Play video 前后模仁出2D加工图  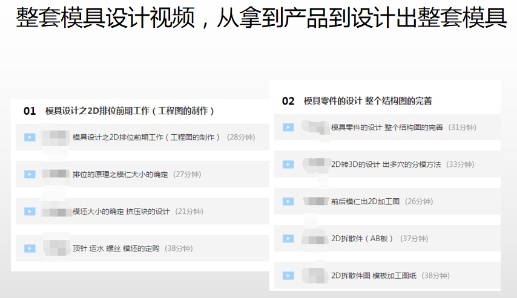pos(288,201)
